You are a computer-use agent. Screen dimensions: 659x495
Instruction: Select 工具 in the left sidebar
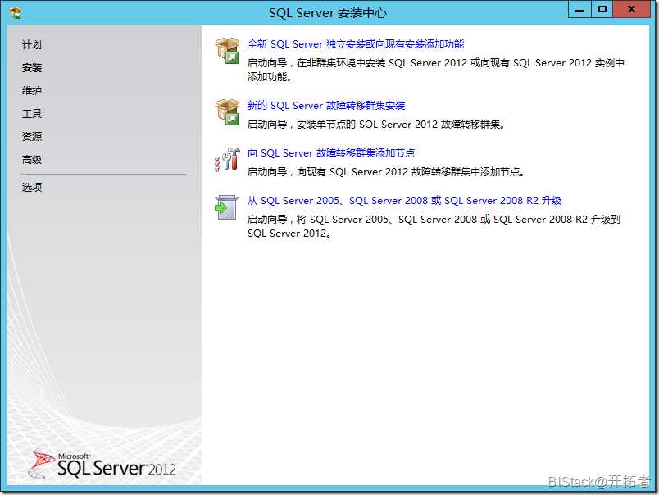pyautogui.click(x=32, y=113)
